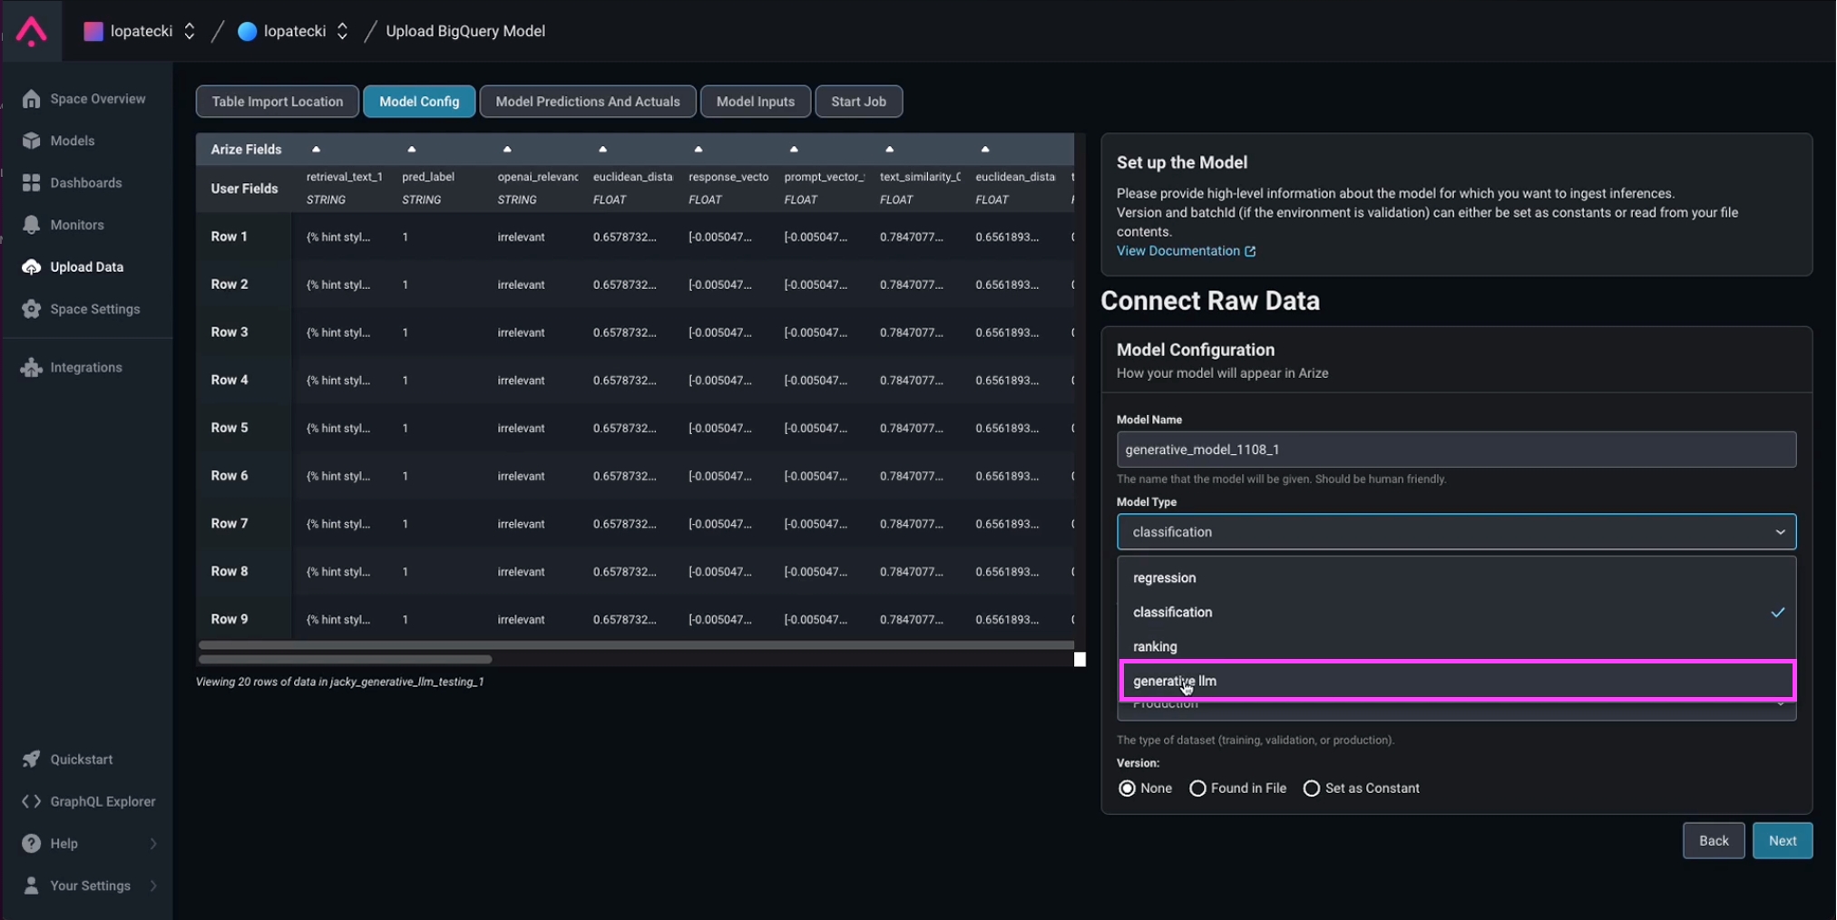Image resolution: width=1837 pixels, height=920 pixels.
Task: Select Found in File version option
Action: coord(1197,789)
